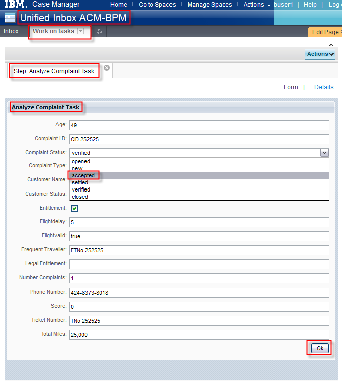Switch to the Form view
Image resolution: width=342 pixels, height=383 pixels.
click(x=291, y=87)
